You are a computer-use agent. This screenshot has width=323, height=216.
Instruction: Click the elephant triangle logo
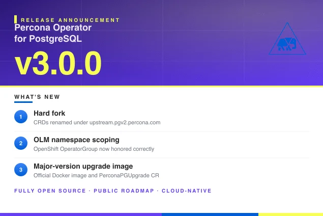[287, 39]
